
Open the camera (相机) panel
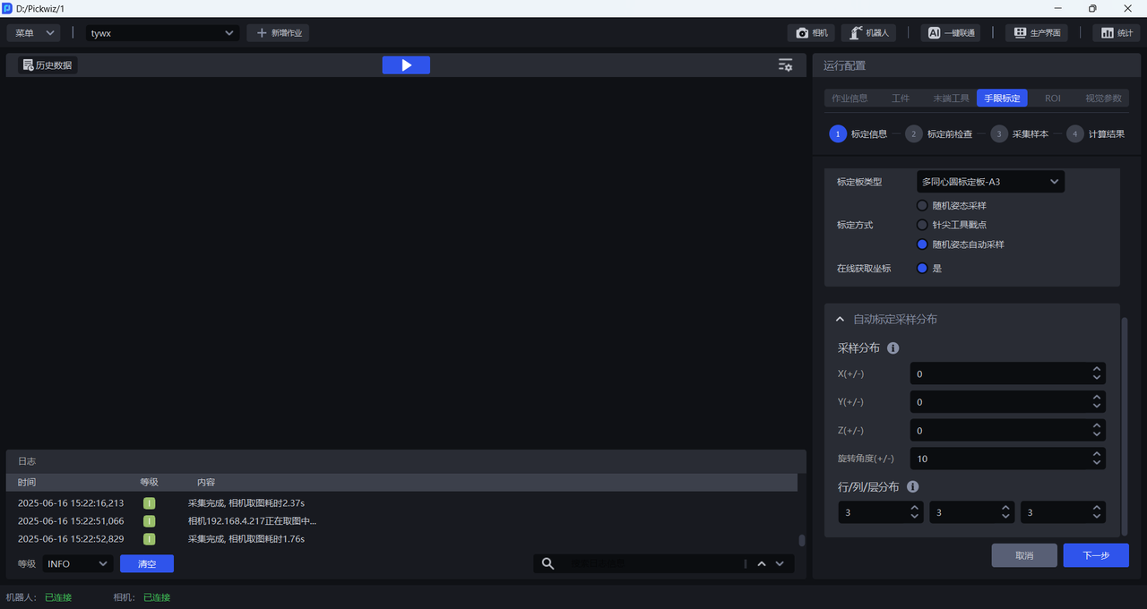pos(811,33)
